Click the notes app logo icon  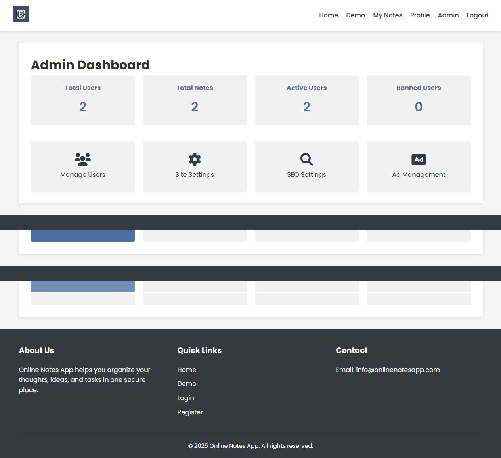coord(21,14)
